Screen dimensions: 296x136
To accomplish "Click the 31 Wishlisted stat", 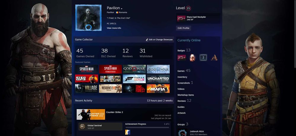I will [x=146, y=53].
